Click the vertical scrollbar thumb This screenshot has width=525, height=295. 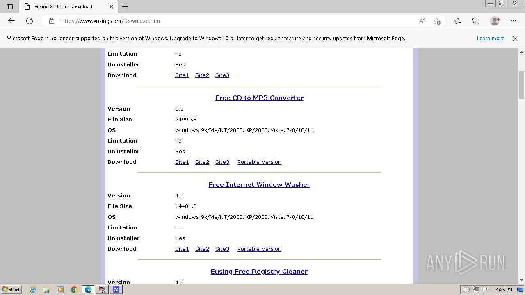(x=522, y=85)
